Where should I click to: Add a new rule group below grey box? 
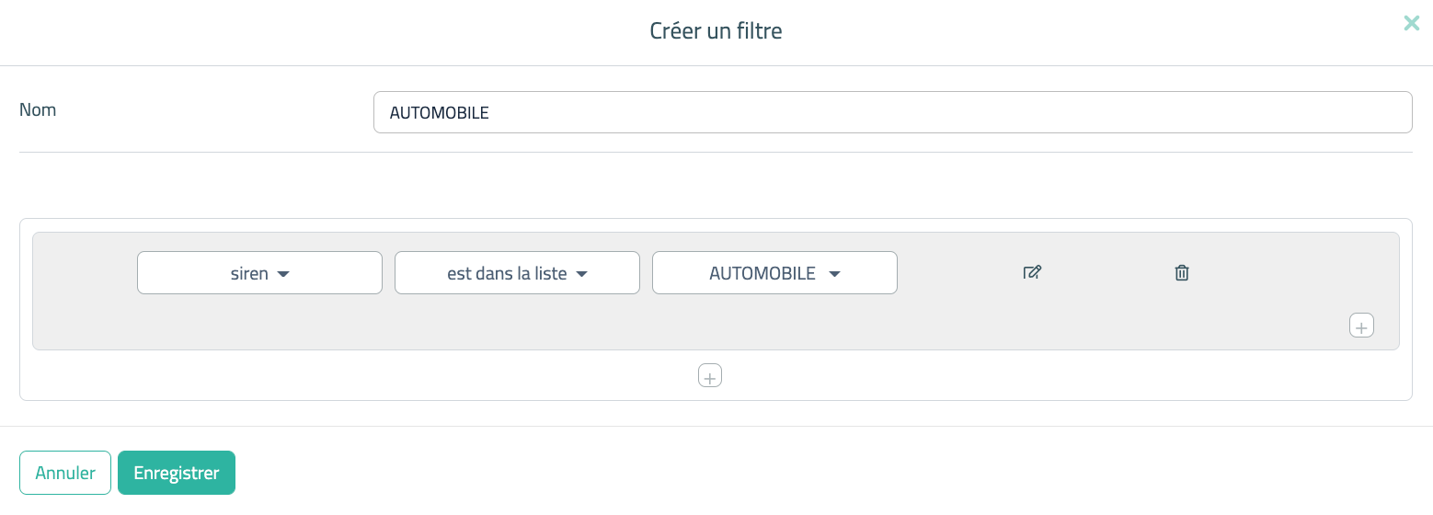[x=710, y=376]
